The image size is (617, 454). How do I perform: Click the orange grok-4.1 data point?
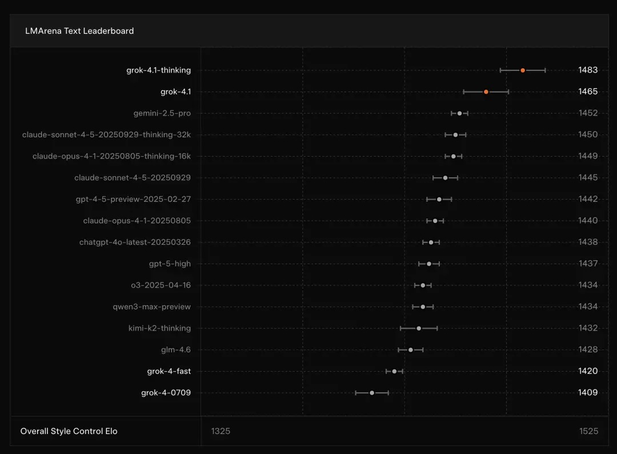(486, 91)
